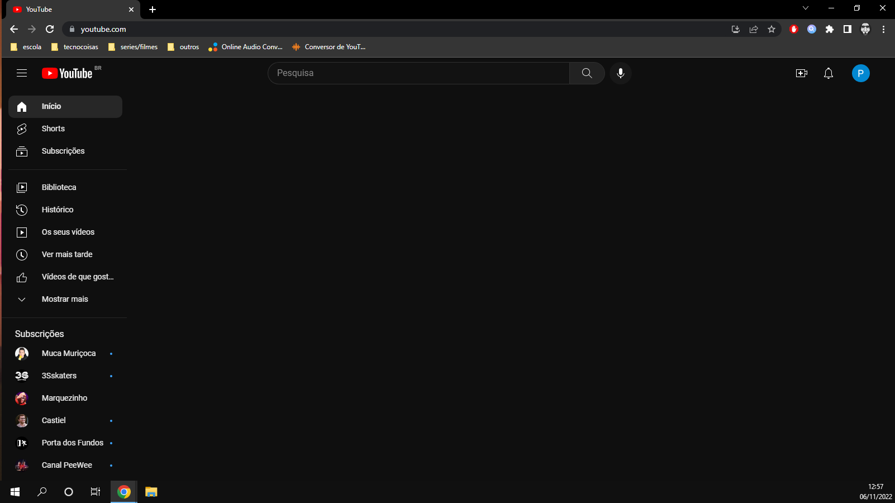Open Porta dos Fundos channel
The width and height of the screenshot is (895, 503).
[x=65, y=443]
